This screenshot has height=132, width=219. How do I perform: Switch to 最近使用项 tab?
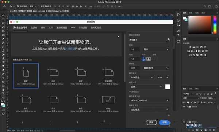[20, 28]
